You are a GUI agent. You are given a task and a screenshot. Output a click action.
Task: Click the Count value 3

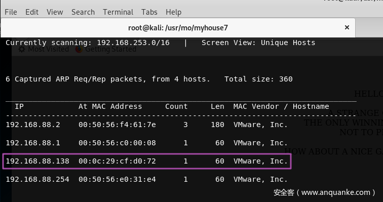[185, 125]
